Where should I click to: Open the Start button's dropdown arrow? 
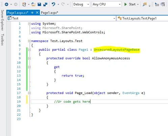pyautogui.click(x=138, y=4)
